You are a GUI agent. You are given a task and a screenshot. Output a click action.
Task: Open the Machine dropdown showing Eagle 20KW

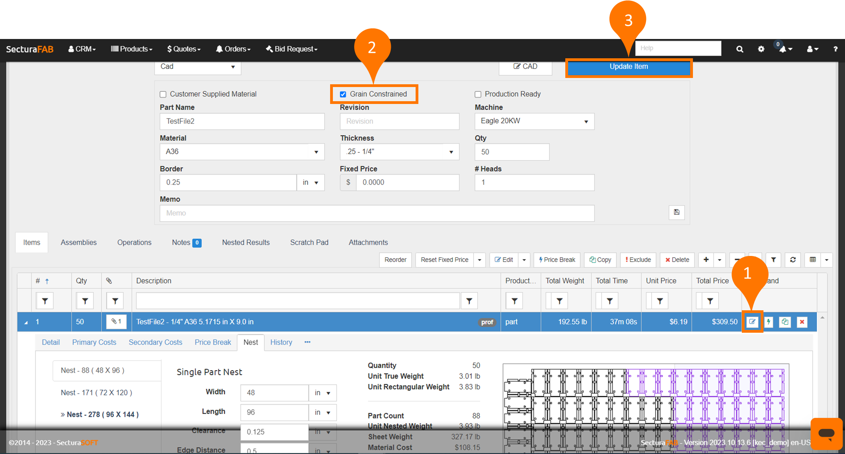tap(534, 121)
